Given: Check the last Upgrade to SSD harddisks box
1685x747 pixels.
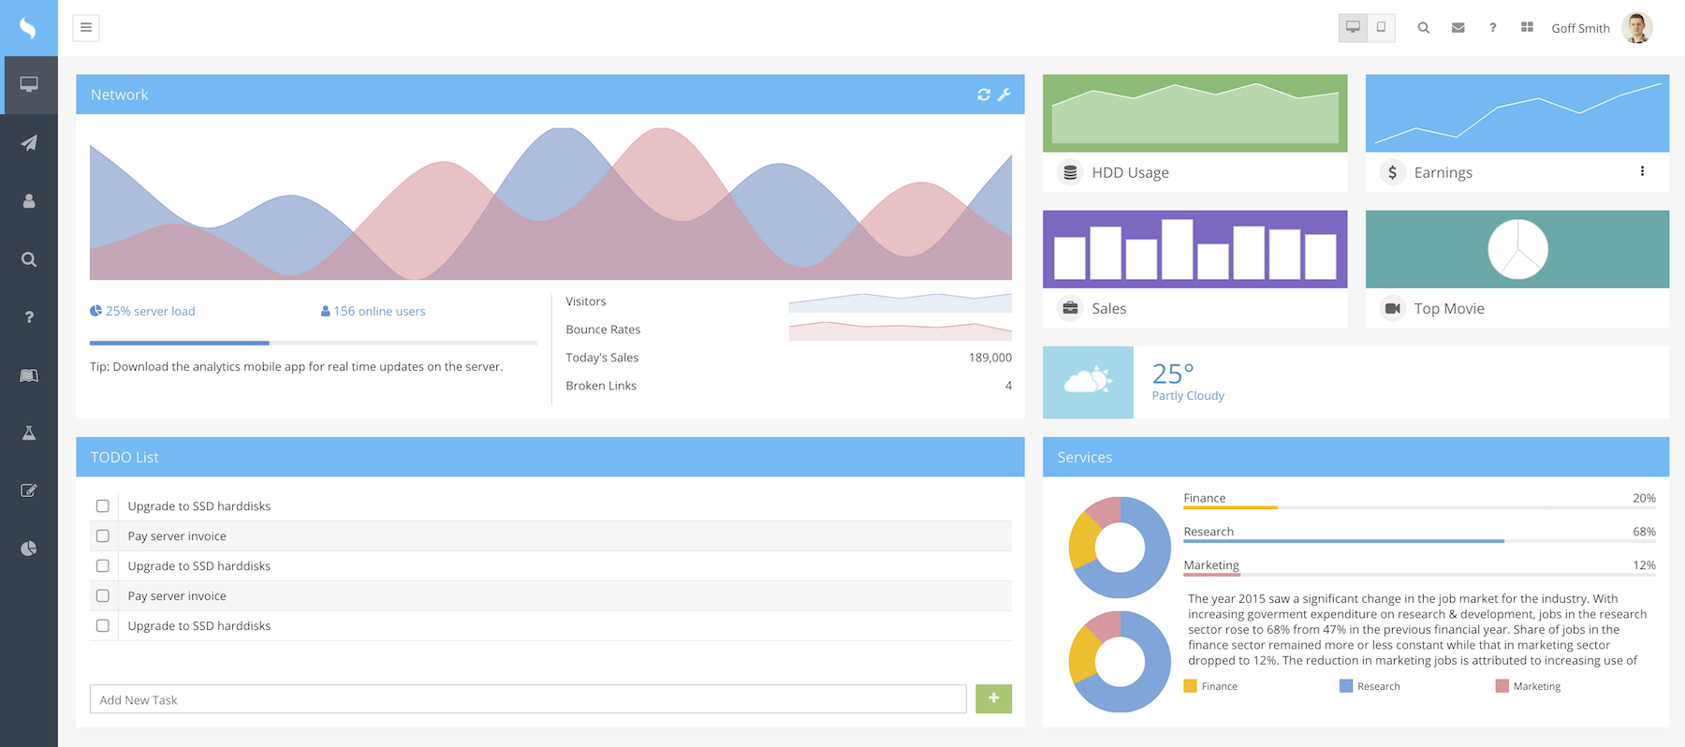Looking at the screenshot, I should (x=103, y=625).
